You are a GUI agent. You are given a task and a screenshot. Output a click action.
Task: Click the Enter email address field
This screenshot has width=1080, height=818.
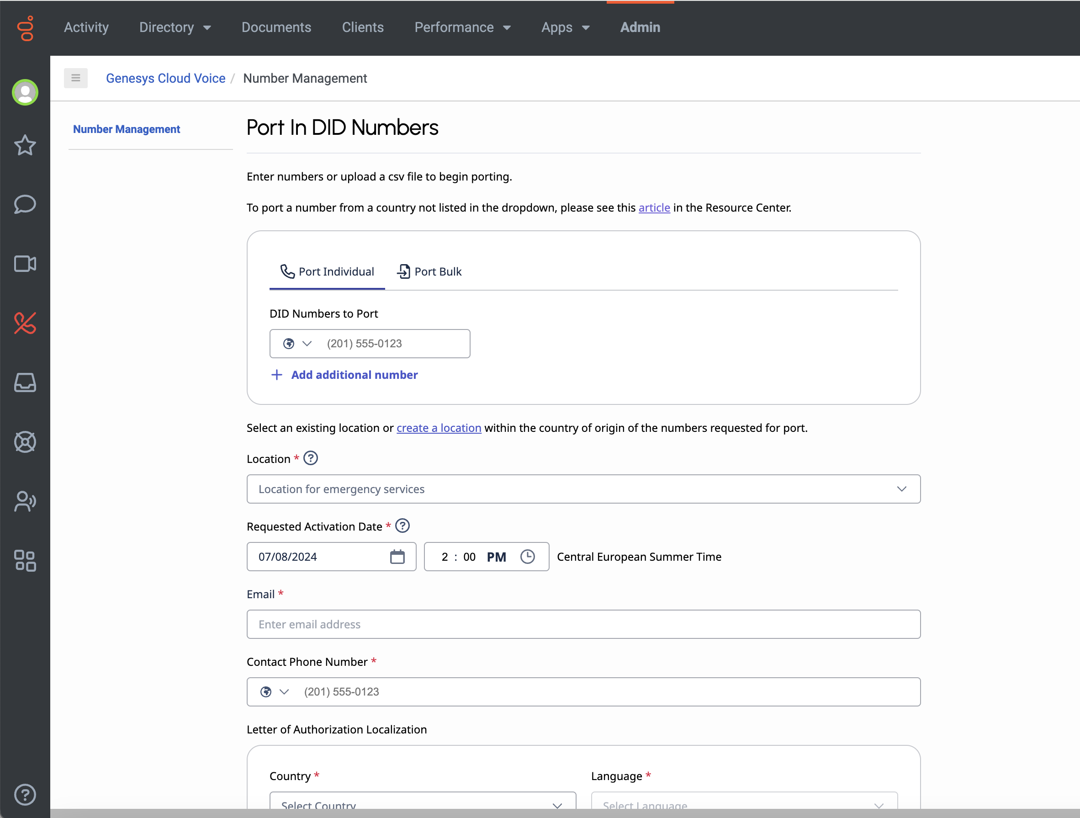pos(583,624)
